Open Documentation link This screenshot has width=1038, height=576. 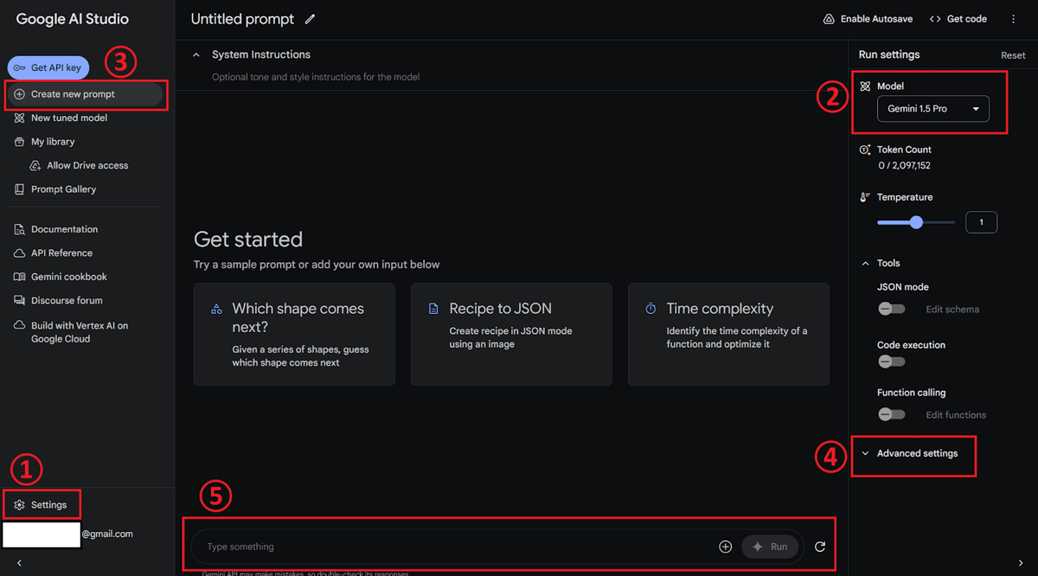click(65, 229)
